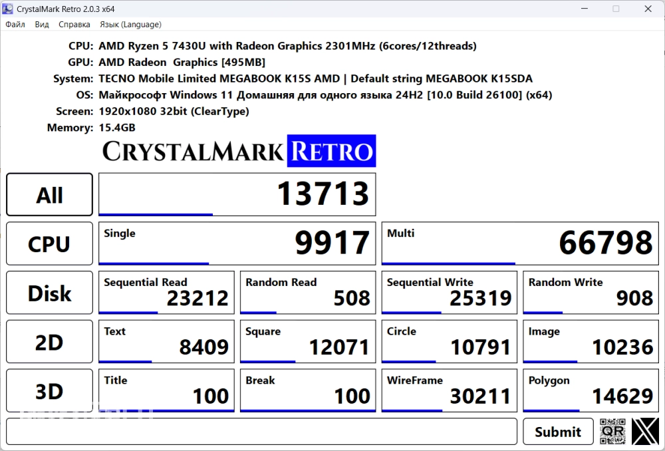Open the Справка menu

point(74,25)
